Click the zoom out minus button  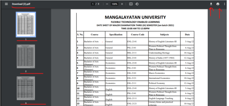click(x=107, y=4)
